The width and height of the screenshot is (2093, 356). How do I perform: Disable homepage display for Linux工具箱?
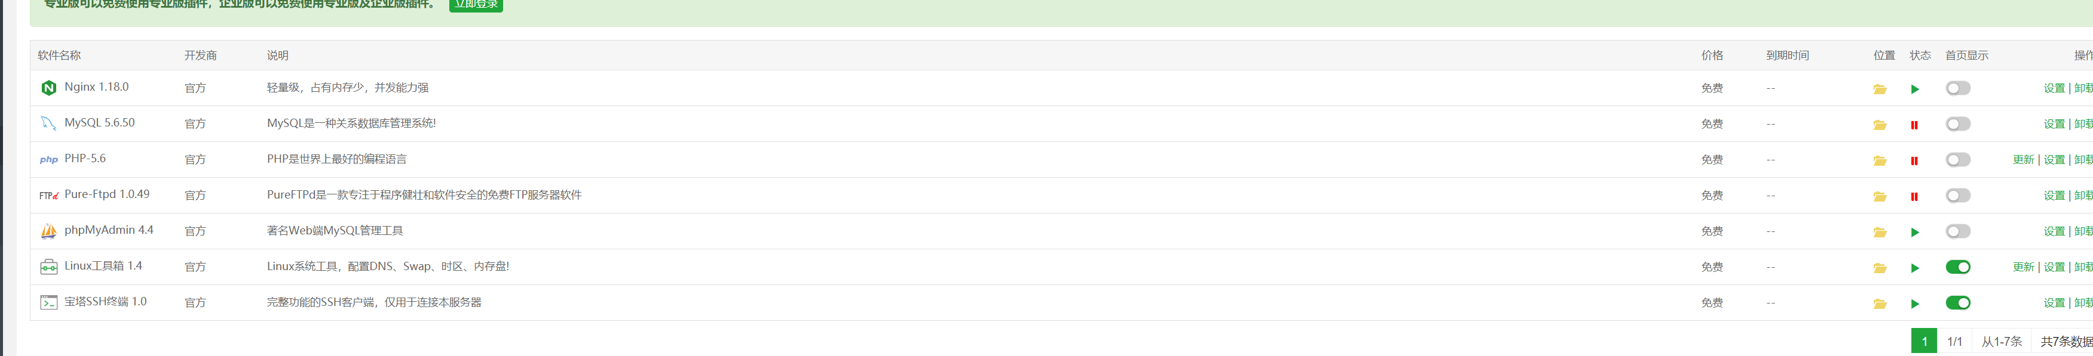coord(1957,267)
